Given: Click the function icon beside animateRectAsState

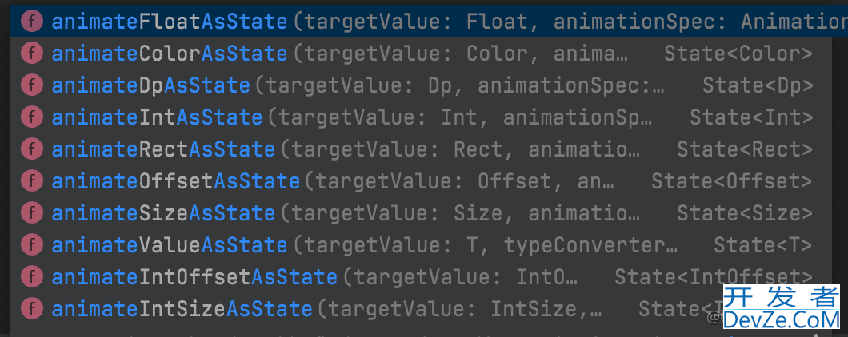Looking at the screenshot, I should [32, 149].
